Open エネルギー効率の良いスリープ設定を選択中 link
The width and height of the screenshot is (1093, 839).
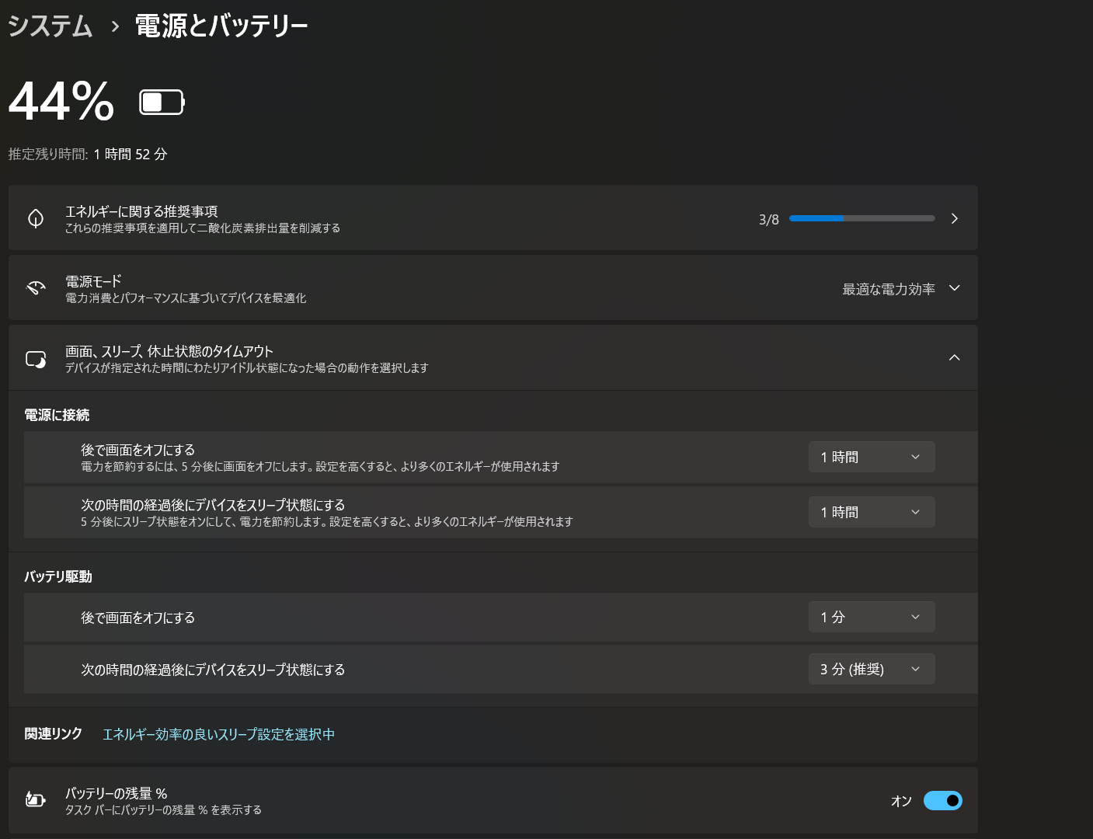[218, 734]
